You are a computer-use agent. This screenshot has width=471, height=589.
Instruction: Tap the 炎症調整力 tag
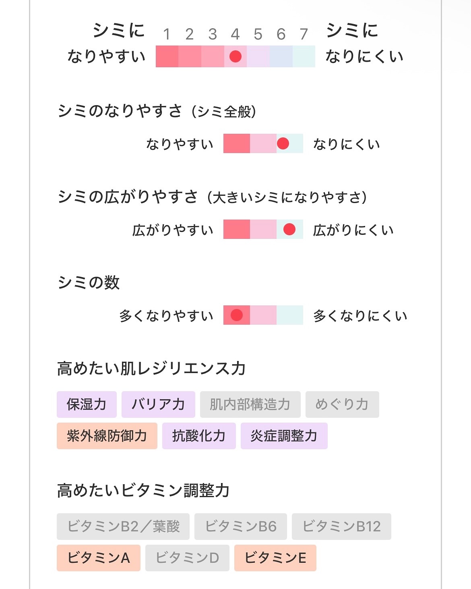point(284,436)
